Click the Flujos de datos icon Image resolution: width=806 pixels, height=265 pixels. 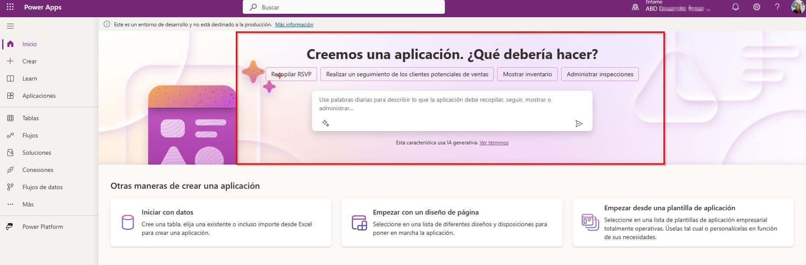tap(10, 187)
